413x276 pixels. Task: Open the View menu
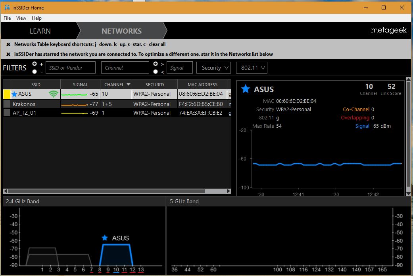tap(21, 18)
